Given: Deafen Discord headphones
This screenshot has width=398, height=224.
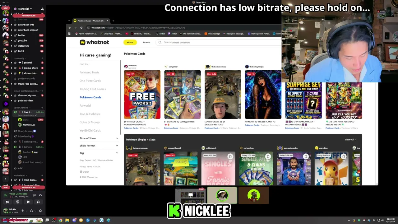Looking at the screenshot, I should point(31,211).
